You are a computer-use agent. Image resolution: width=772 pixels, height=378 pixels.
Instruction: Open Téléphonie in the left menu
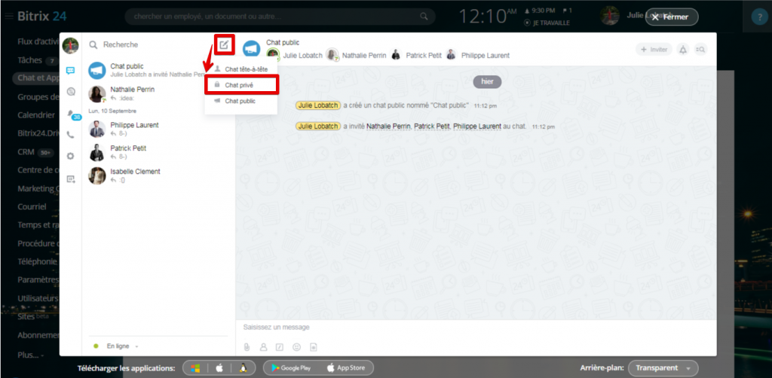pyautogui.click(x=38, y=261)
